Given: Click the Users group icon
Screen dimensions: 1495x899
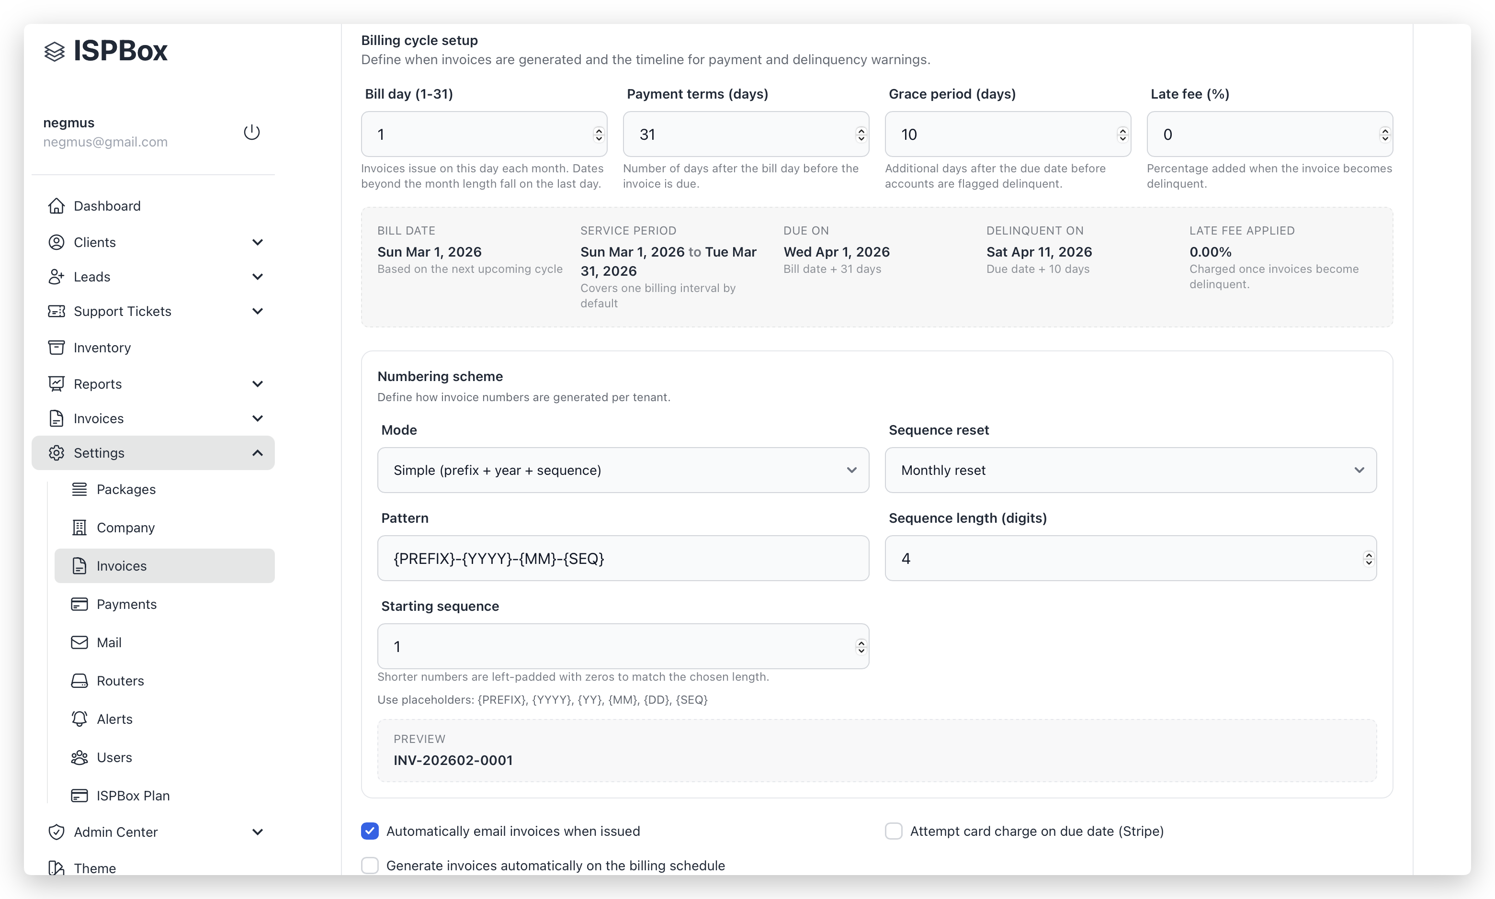Looking at the screenshot, I should click(79, 757).
